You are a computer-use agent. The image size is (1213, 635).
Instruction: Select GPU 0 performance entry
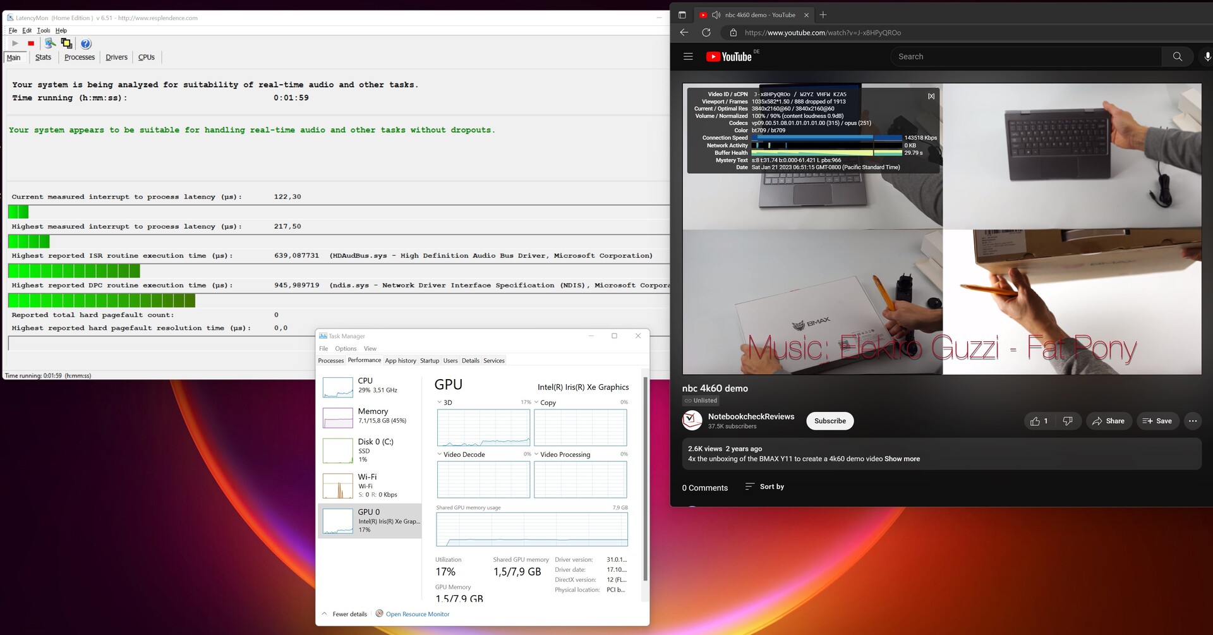pyautogui.click(x=370, y=521)
